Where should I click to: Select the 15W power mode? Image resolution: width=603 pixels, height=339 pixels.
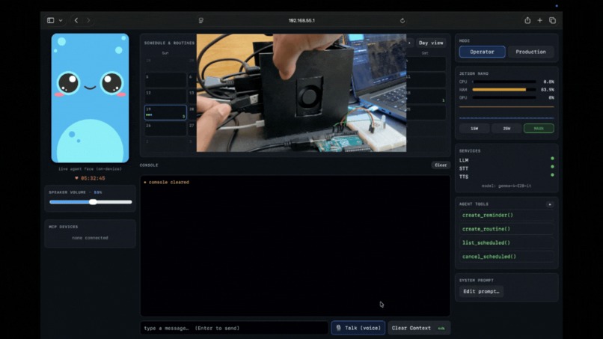[x=474, y=129]
